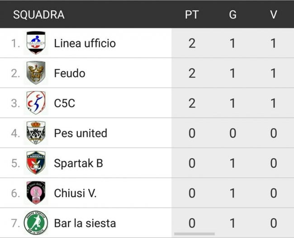
Task: Click the V wins column header
Action: pos(273,15)
